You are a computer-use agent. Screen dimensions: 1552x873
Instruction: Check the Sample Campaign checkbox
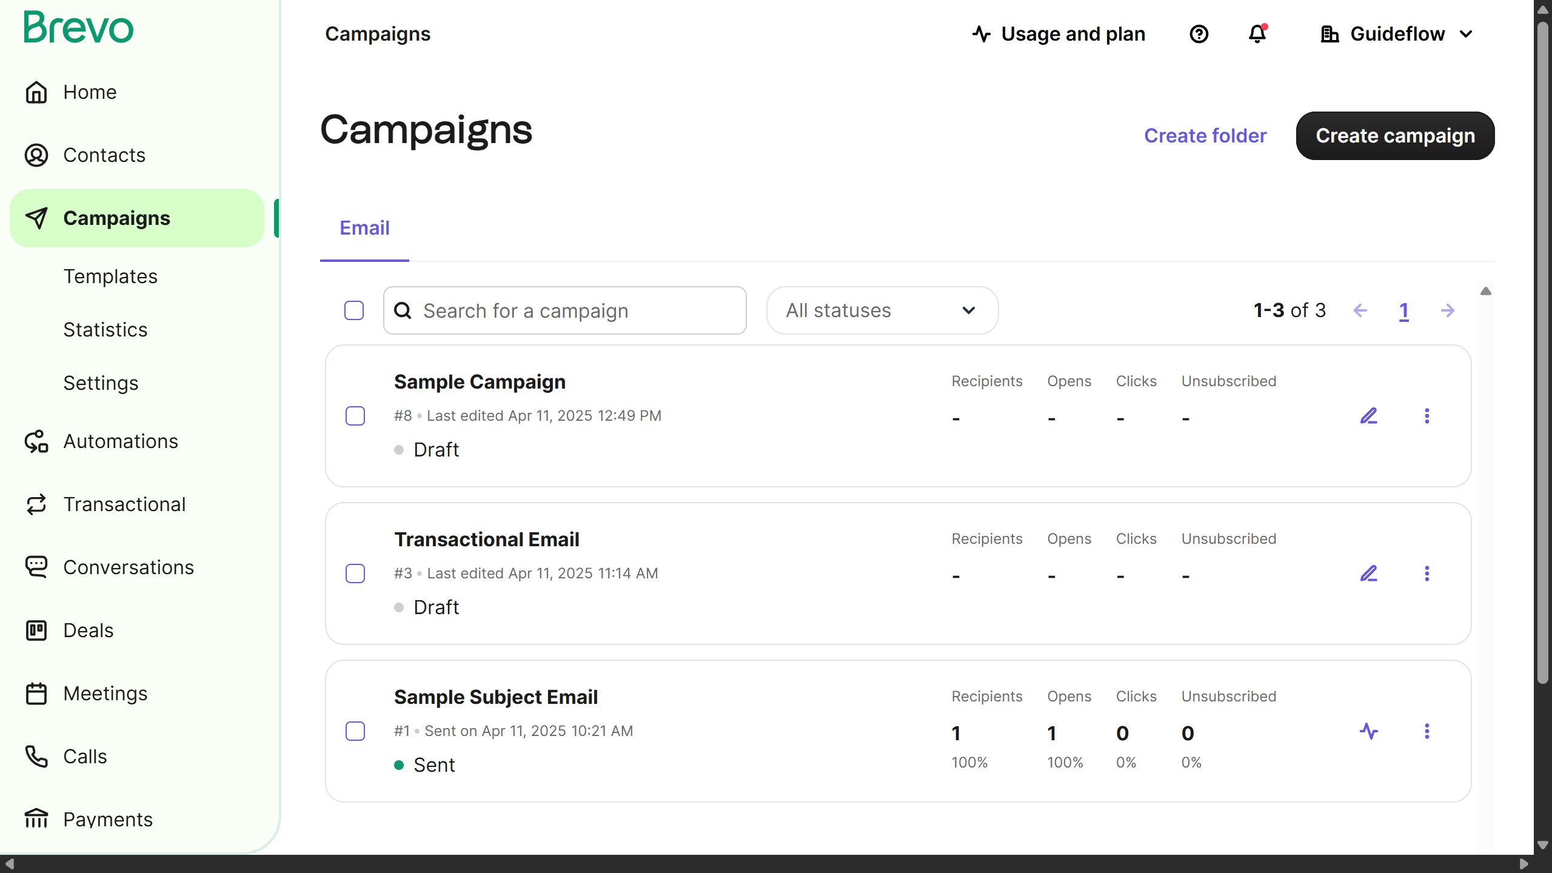[355, 416]
